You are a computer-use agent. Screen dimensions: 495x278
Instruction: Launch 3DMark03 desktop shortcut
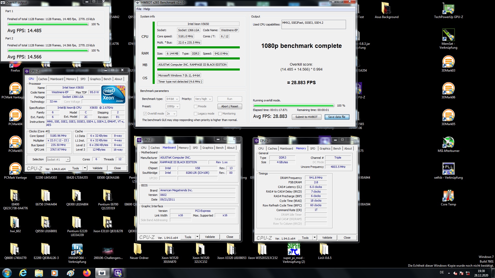448,64
